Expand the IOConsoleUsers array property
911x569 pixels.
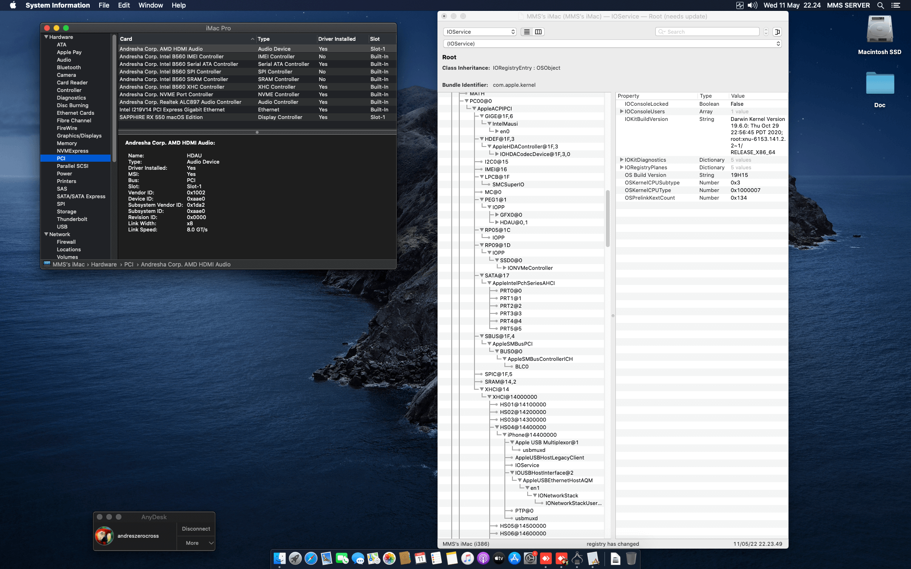tap(622, 111)
